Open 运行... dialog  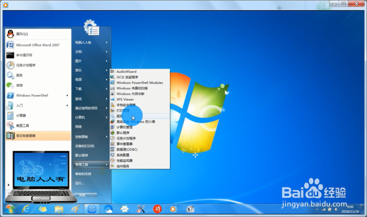coord(91,183)
